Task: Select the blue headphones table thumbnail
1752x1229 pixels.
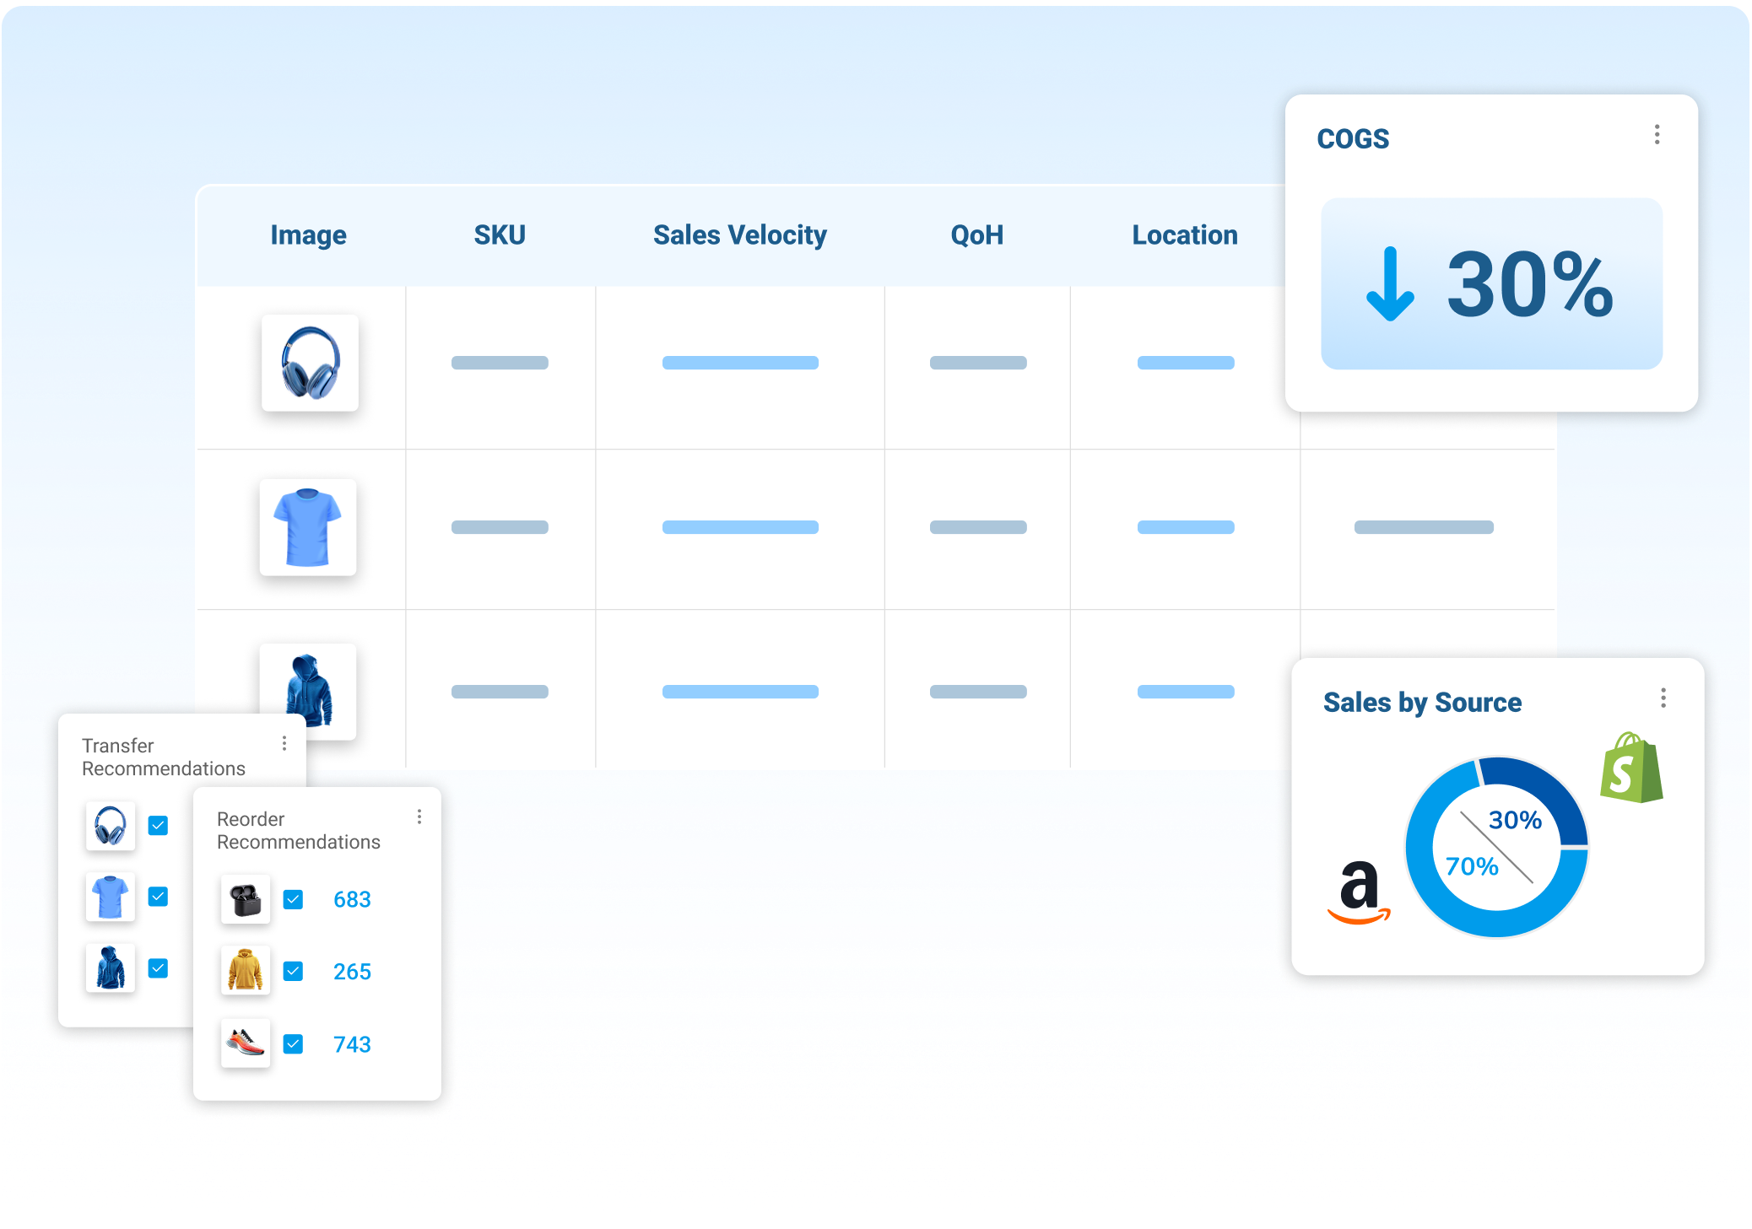Action: (x=310, y=363)
